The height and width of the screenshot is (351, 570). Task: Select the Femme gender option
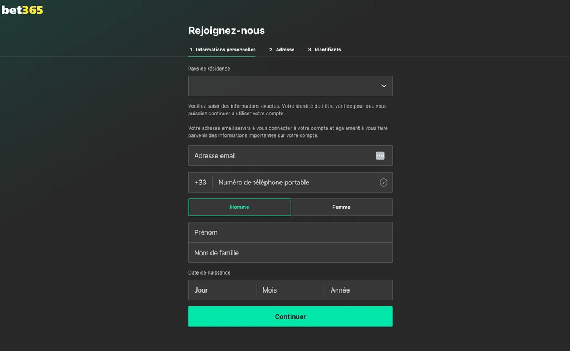[341, 207]
